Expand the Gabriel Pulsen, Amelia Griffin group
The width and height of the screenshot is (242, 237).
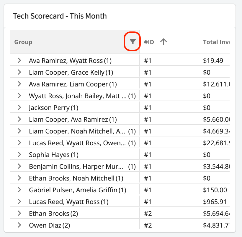[x=19, y=190]
